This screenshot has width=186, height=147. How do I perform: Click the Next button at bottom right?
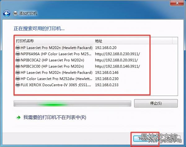pos(145,138)
